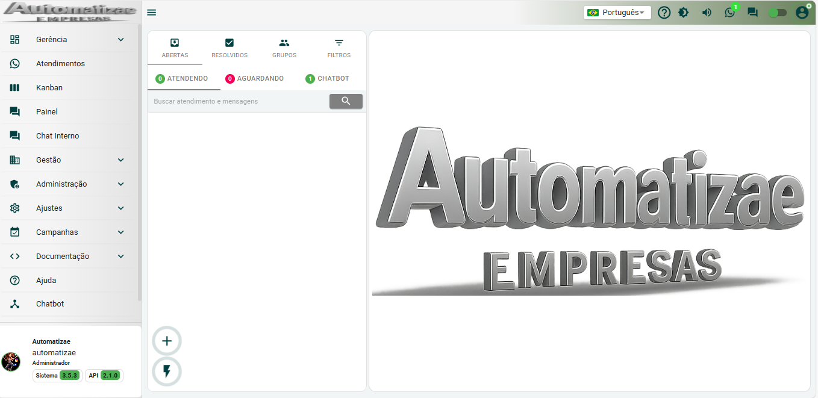818x398 pixels.
Task: Toggle the theme switch in header
Action: [777, 12]
